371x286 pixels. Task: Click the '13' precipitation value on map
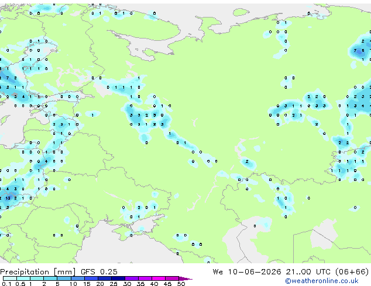(8, 198)
